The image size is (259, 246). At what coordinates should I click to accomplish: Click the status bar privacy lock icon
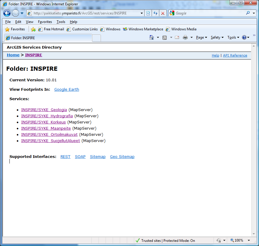(219, 241)
